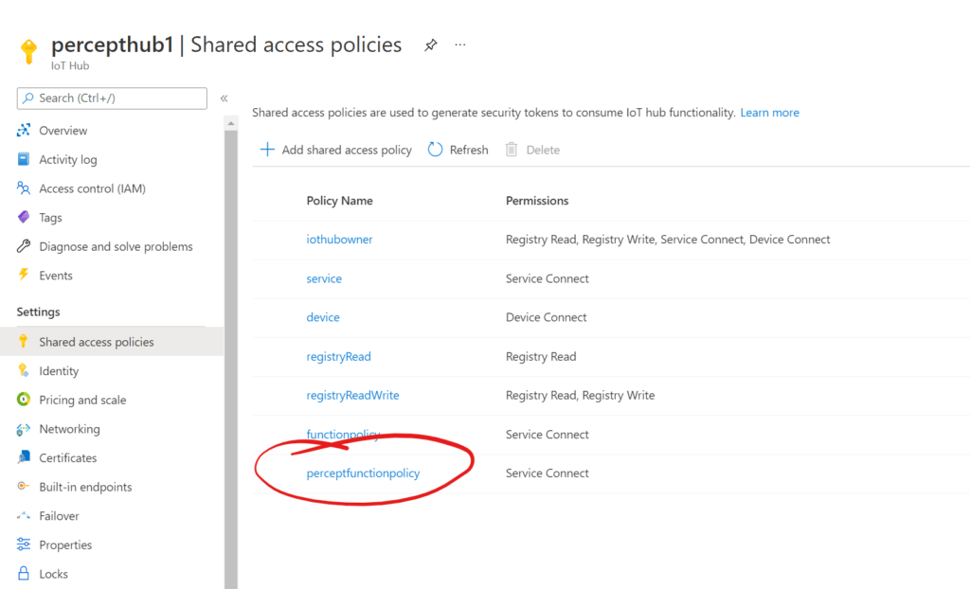Screen dimensions: 970x589
Task: Click the Events lightning icon
Action: point(23,275)
